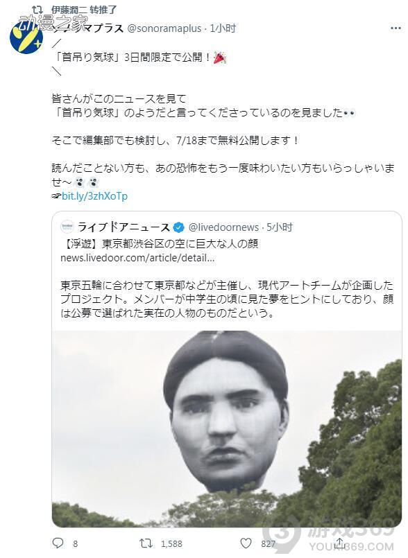This screenshot has height=558, width=408.
Task: Open the @sonoramaplus handle
Action: (x=164, y=28)
